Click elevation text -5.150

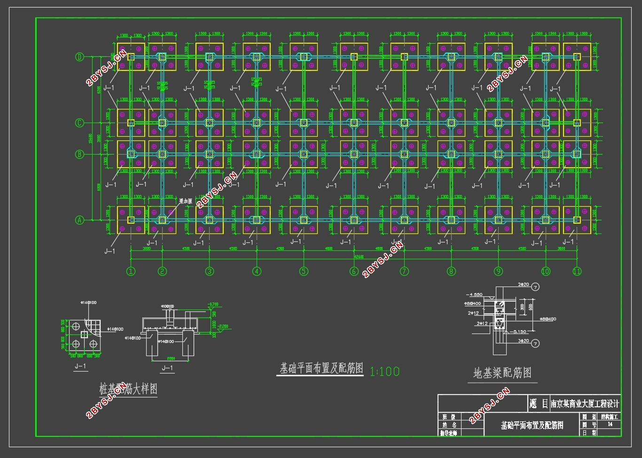(x=518, y=332)
